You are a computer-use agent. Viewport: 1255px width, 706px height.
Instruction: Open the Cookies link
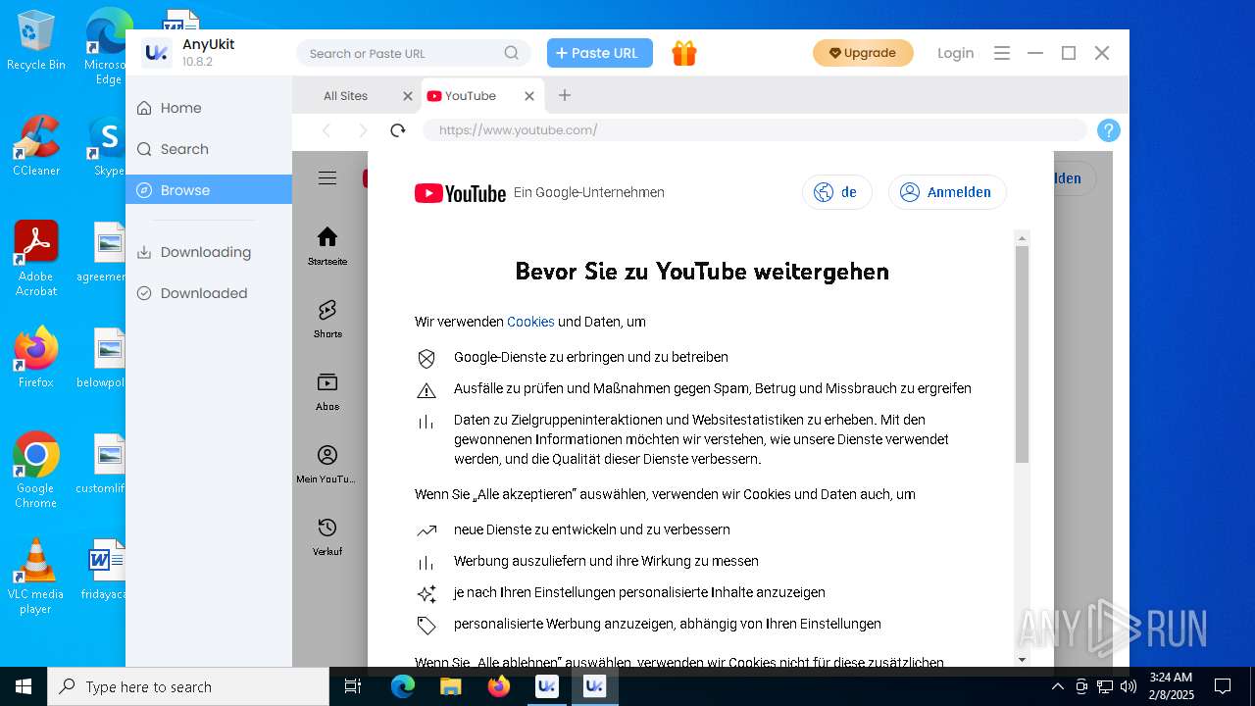click(530, 322)
